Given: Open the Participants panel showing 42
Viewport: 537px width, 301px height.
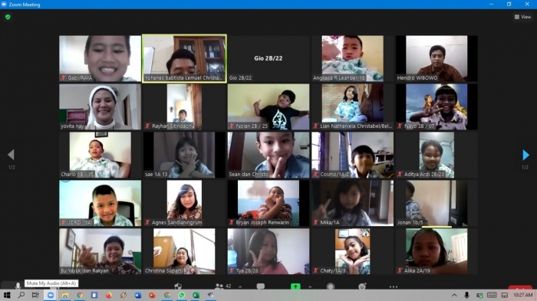Looking at the screenshot, I should pyautogui.click(x=223, y=286).
